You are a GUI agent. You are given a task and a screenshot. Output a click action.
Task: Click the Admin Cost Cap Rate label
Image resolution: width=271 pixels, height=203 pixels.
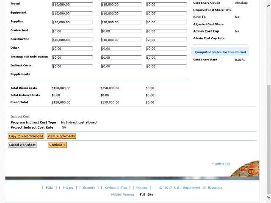(209, 38)
